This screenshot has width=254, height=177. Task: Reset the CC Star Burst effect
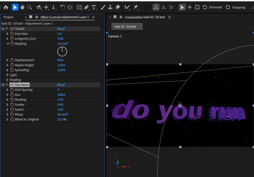(x=61, y=85)
